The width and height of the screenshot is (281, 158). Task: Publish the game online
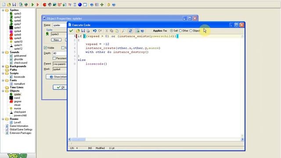(x=26, y=5)
